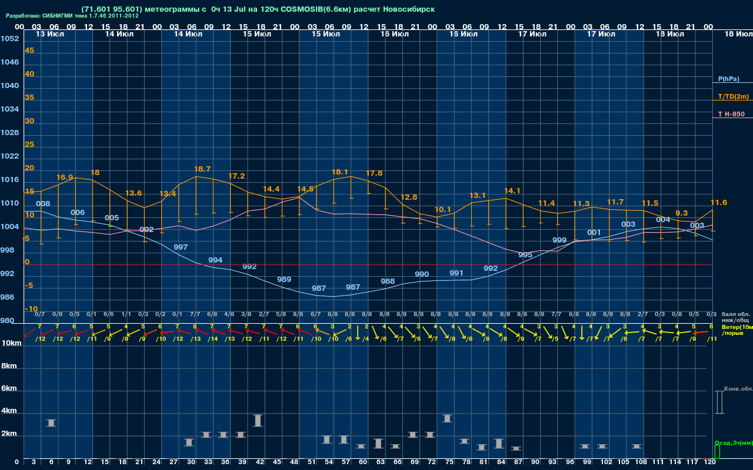
Task: Click the 'Ветер(10м)/порыв' wind legend label
Action: (737, 330)
